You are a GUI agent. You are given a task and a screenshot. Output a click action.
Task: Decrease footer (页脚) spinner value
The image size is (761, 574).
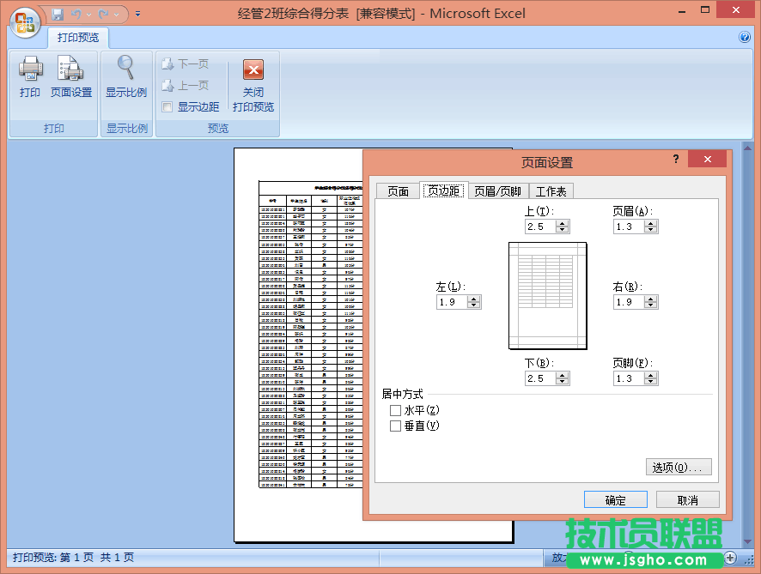click(651, 382)
